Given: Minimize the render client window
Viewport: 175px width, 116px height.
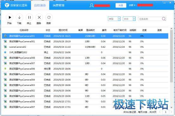Looking at the screenshot, I should pos(164,3).
